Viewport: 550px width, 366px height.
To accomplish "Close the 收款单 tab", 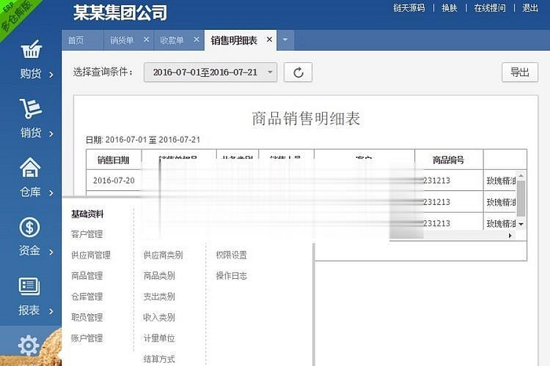I will point(196,40).
